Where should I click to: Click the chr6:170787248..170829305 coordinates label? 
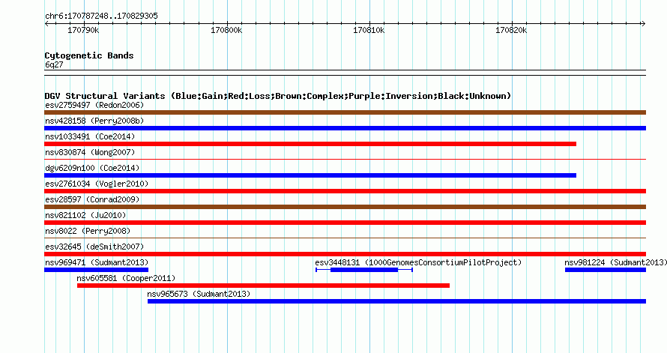pyautogui.click(x=101, y=16)
